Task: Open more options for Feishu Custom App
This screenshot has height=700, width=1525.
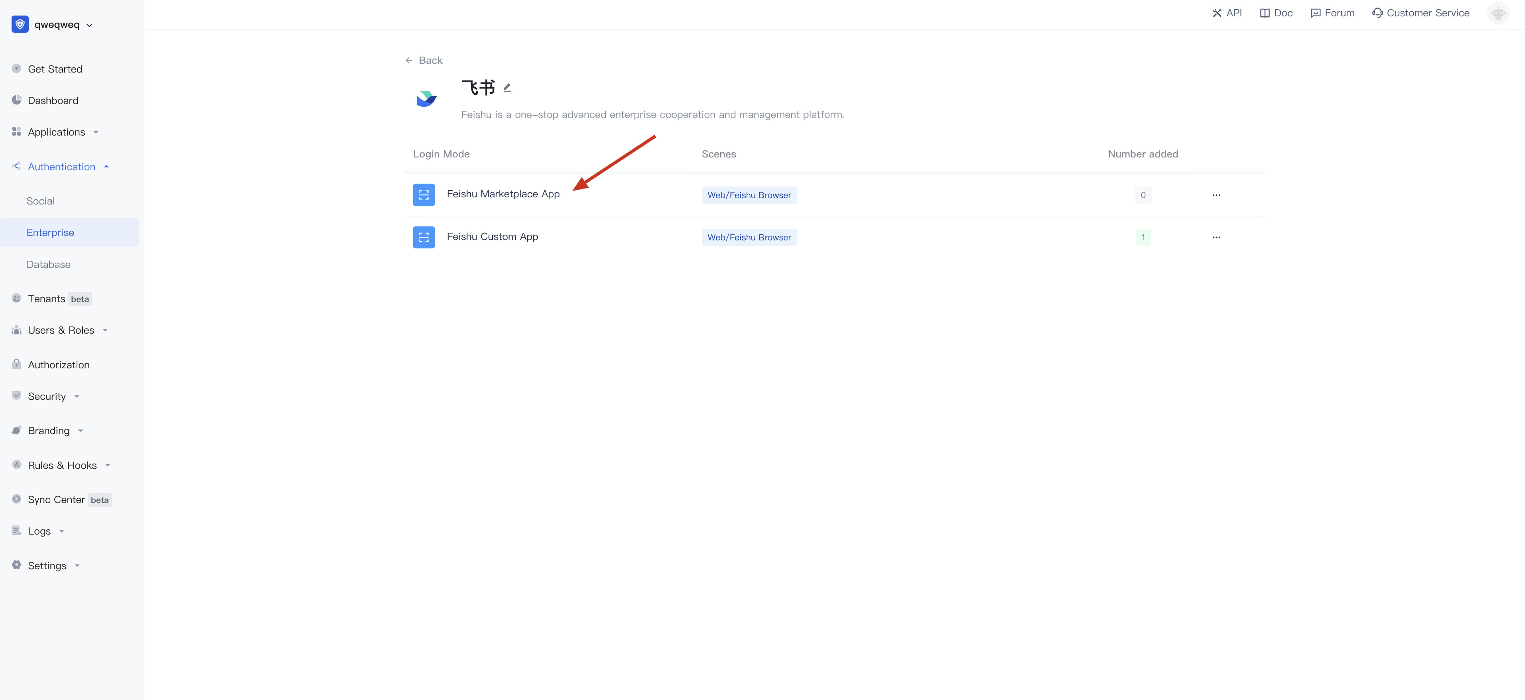Action: 1216,237
